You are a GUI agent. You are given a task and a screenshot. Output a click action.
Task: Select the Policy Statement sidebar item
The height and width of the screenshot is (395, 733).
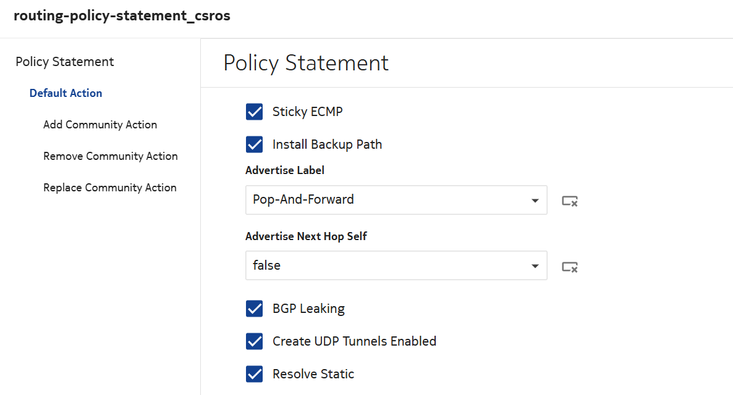[65, 62]
